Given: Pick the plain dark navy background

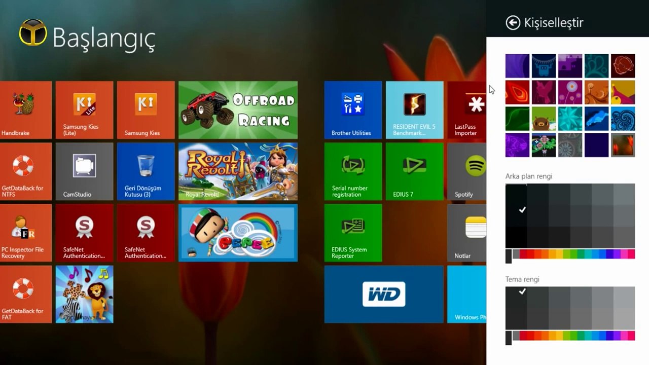Looking at the screenshot, I should pos(596,145).
